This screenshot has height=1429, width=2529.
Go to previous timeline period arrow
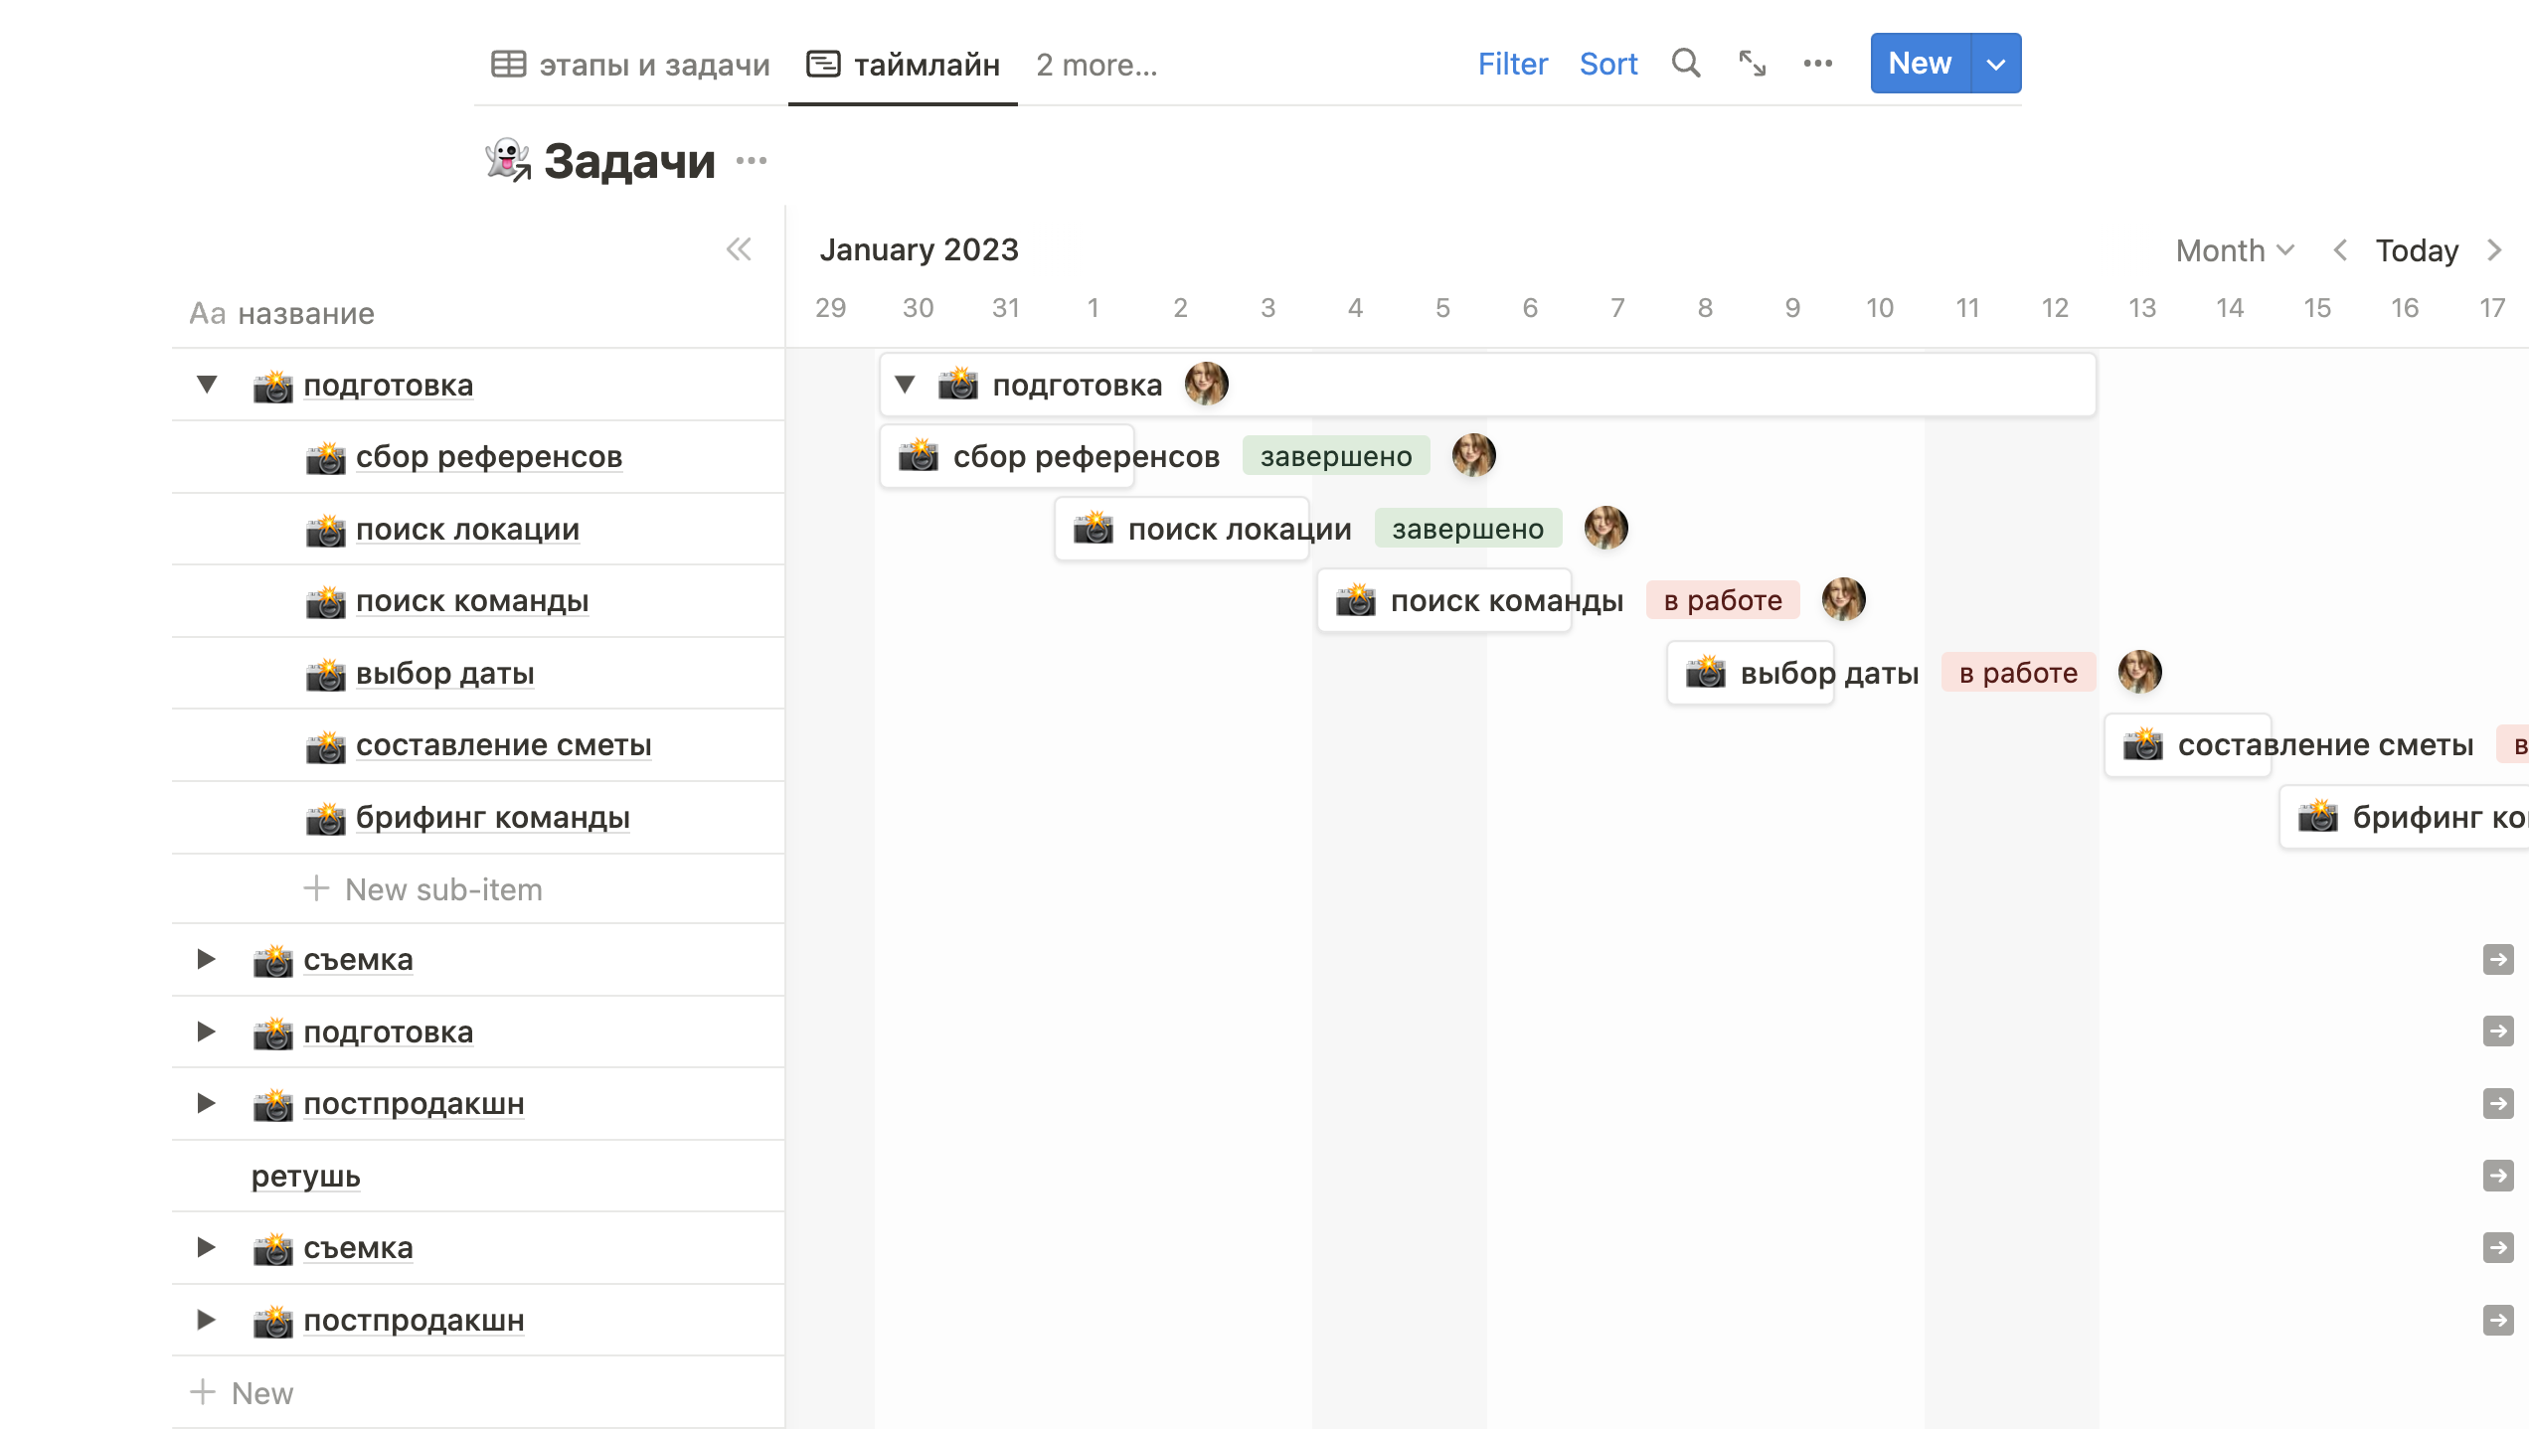(x=2340, y=250)
